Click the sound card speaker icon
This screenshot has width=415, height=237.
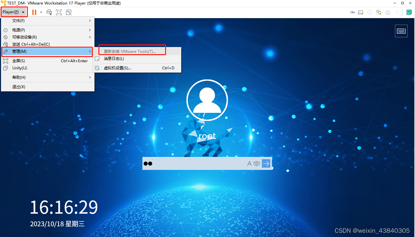pyautogui.click(x=397, y=12)
